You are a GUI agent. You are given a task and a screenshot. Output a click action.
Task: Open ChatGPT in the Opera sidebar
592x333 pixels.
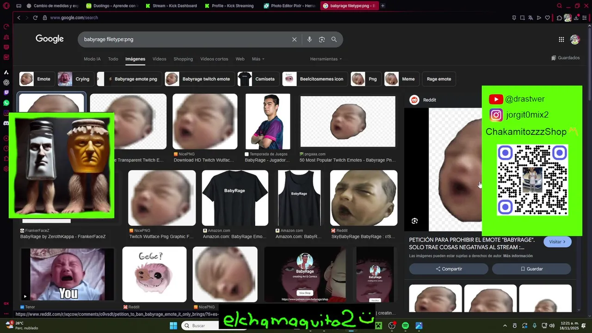pos(6,82)
